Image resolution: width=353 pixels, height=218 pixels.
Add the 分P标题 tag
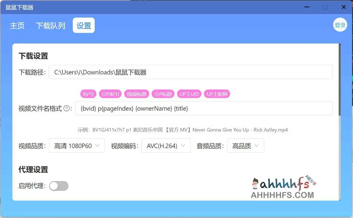pos(163,94)
